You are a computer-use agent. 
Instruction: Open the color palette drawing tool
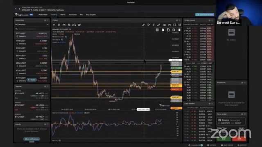(148, 25)
